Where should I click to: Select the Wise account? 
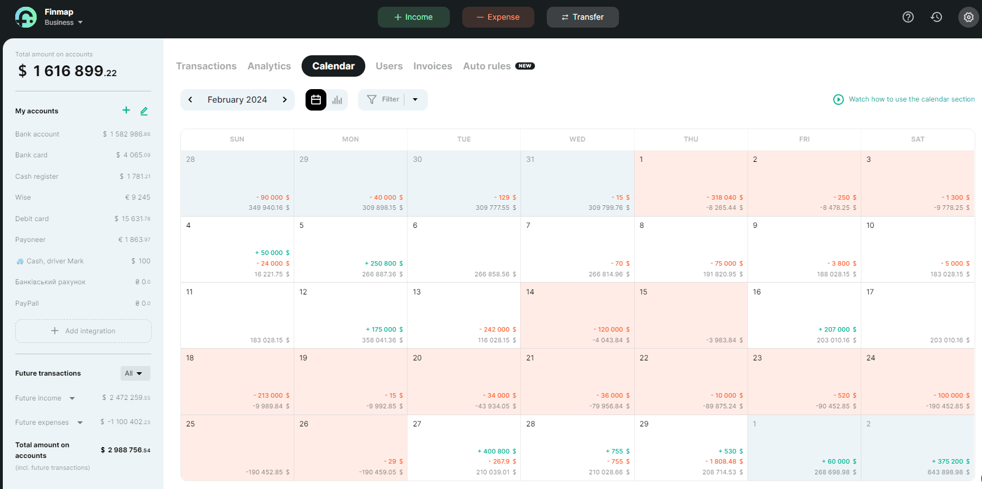(83, 197)
